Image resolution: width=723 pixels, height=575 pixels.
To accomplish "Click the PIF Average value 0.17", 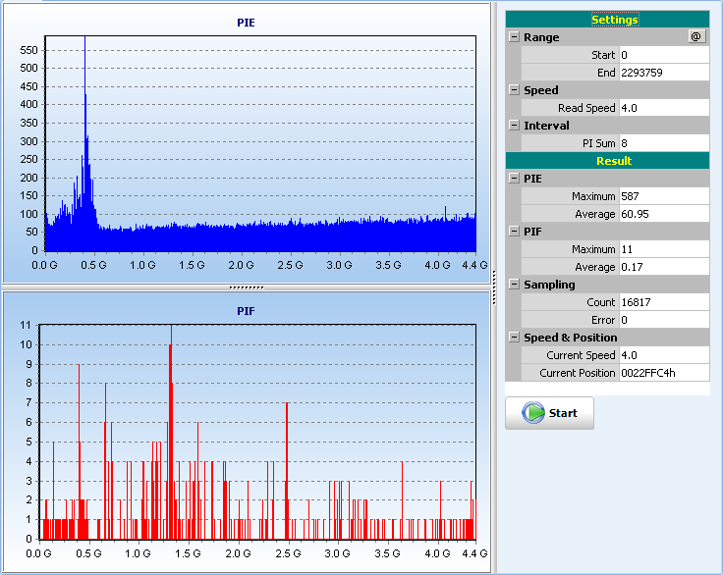I will [x=663, y=267].
